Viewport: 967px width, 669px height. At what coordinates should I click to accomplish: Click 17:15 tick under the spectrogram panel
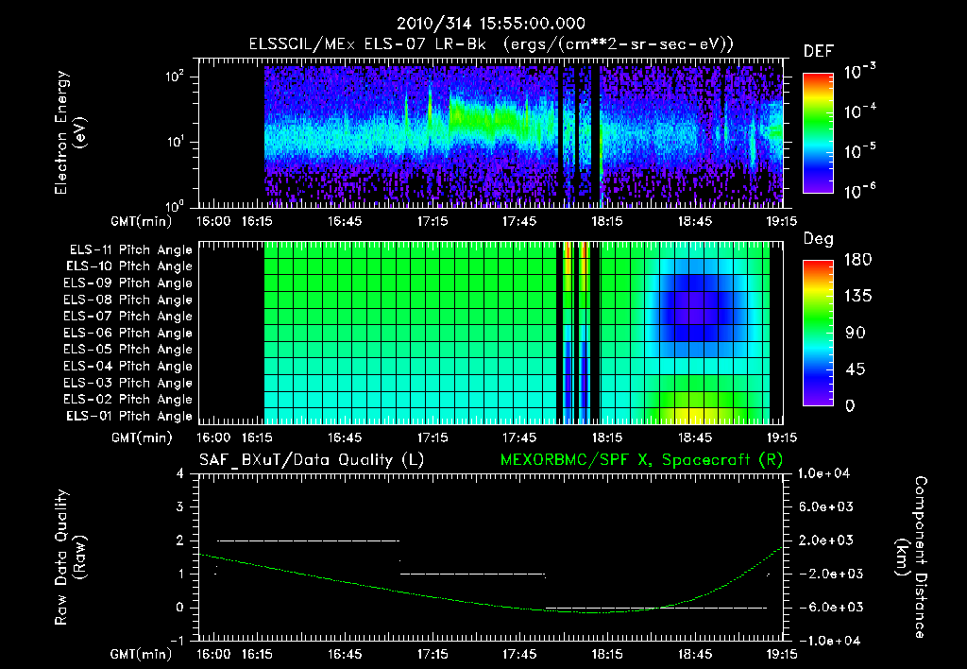pyautogui.click(x=433, y=221)
